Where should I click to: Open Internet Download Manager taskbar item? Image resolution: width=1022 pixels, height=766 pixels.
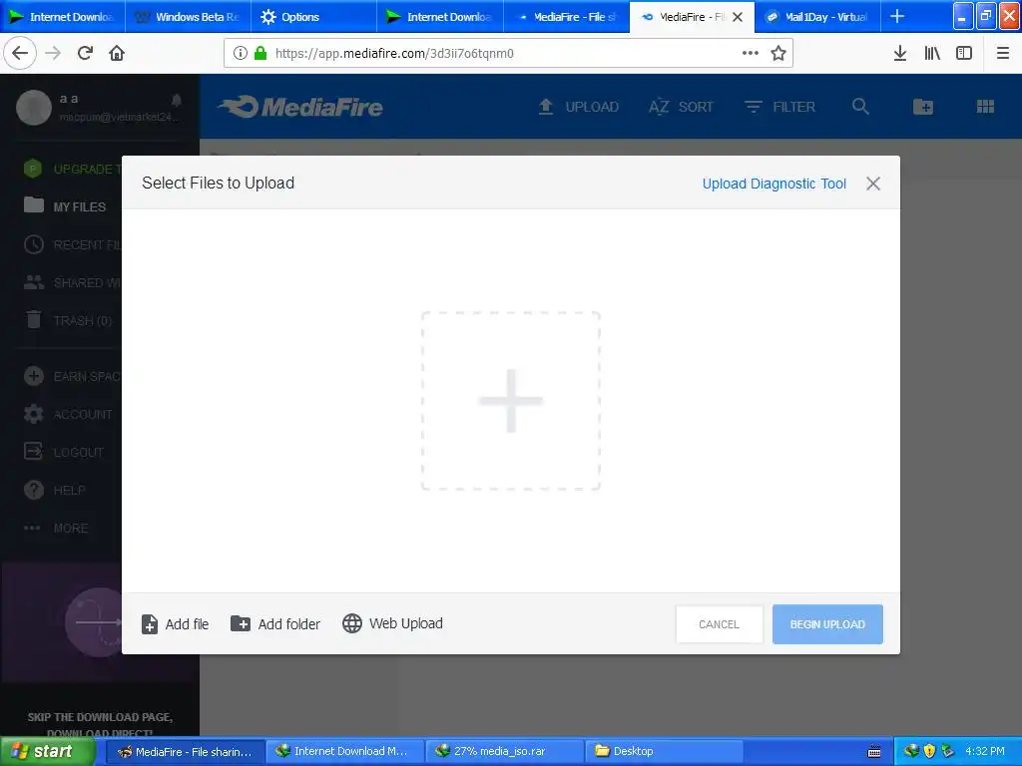[345, 752]
